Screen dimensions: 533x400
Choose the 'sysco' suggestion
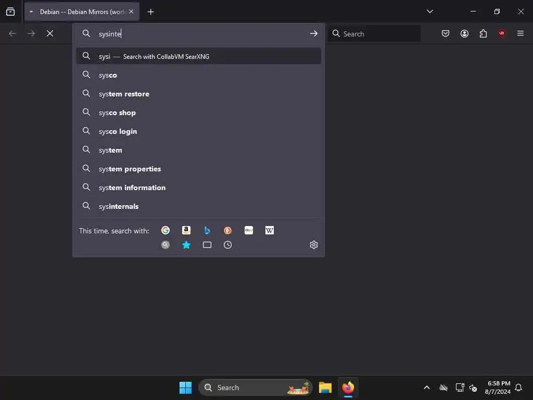point(198,75)
